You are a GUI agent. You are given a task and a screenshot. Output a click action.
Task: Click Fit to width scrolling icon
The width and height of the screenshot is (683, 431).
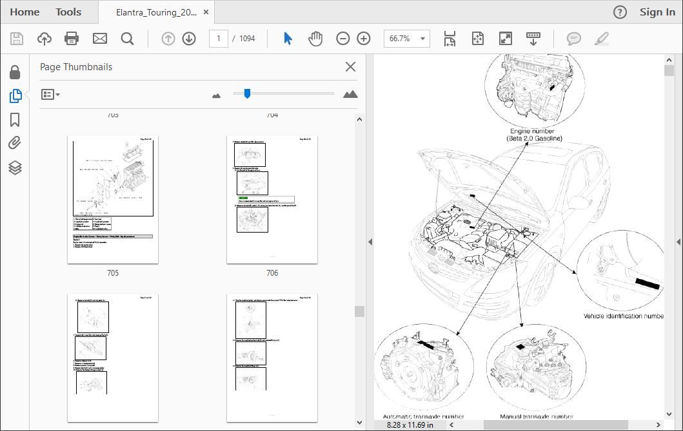click(x=450, y=39)
